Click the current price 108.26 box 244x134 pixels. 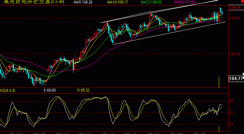[x=236, y=8]
